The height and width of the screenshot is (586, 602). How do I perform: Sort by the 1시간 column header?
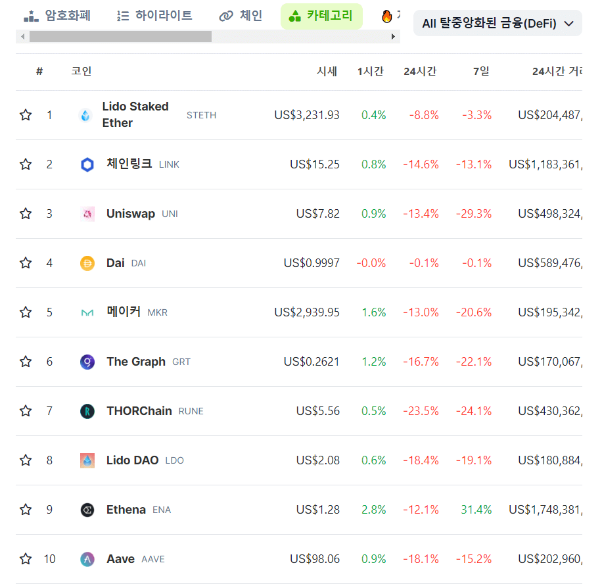[371, 71]
